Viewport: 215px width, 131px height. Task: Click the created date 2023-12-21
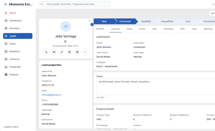(x=48, y=85)
